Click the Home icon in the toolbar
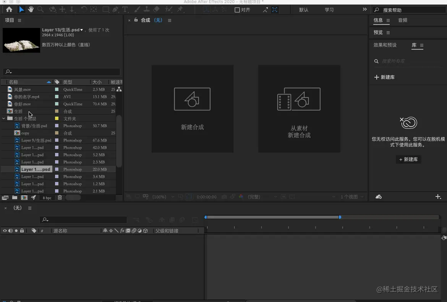447x302 pixels. [9, 10]
